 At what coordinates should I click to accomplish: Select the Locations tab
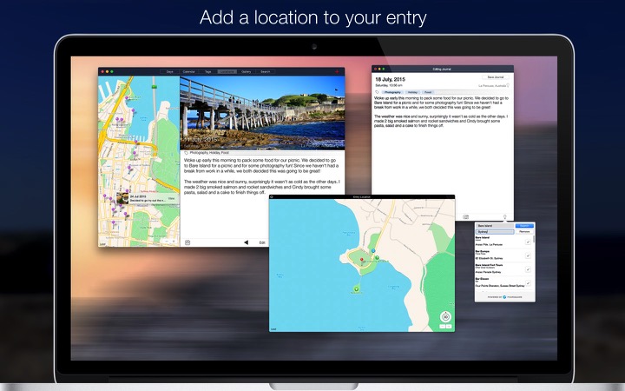(227, 72)
